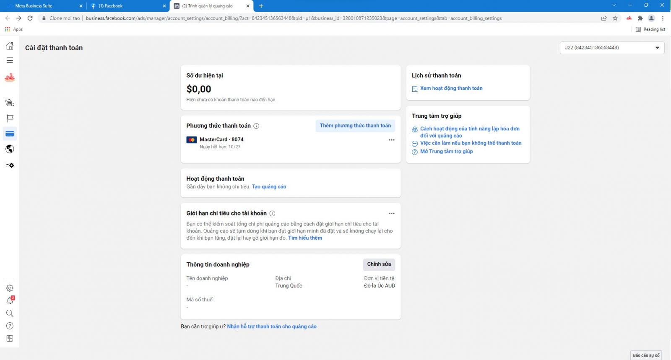
Task: Open Việc cần làm nếu bạn không thể thanh toán
Action: [471, 143]
